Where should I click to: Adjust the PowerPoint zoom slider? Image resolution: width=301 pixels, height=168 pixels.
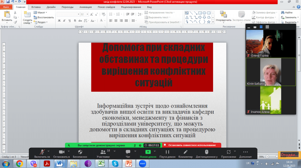point(276,157)
